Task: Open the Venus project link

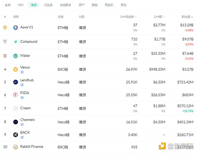Action: [x=25, y=67]
